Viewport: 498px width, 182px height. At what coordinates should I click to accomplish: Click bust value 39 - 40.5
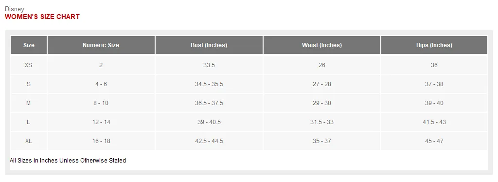click(209, 122)
